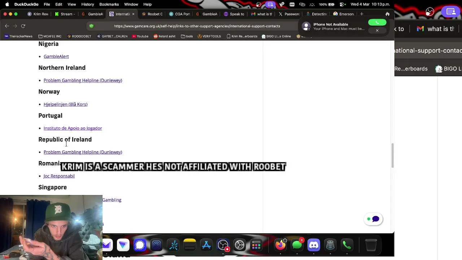This screenshot has width=462, height=260.
Task: Open the History menu
Action: 87,4
